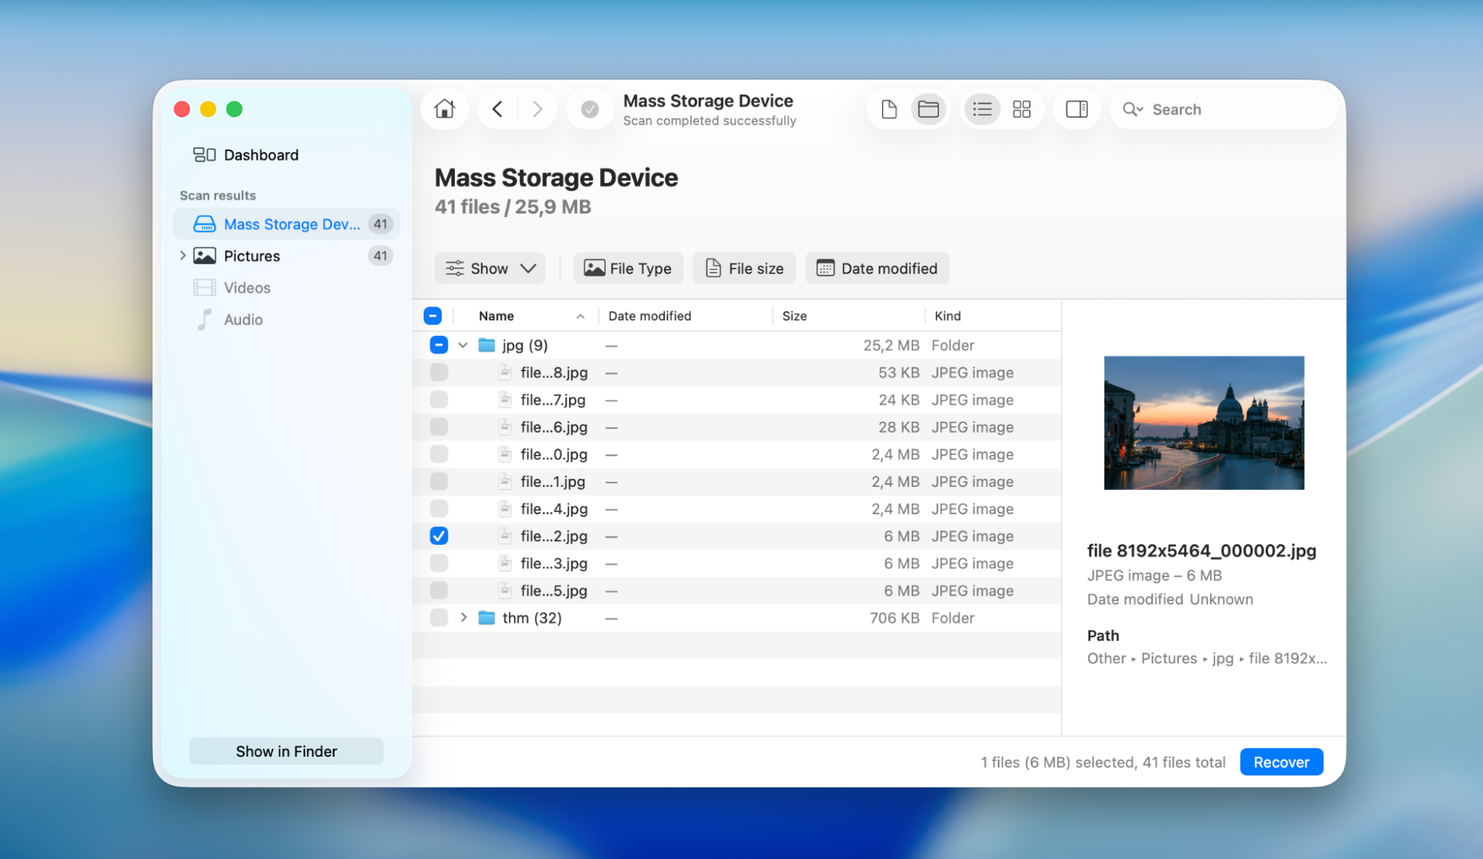This screenshot has width=1483, height=859.
Task: Check the file...3.jpg checkbox
Action: click(x=438, y=563)
